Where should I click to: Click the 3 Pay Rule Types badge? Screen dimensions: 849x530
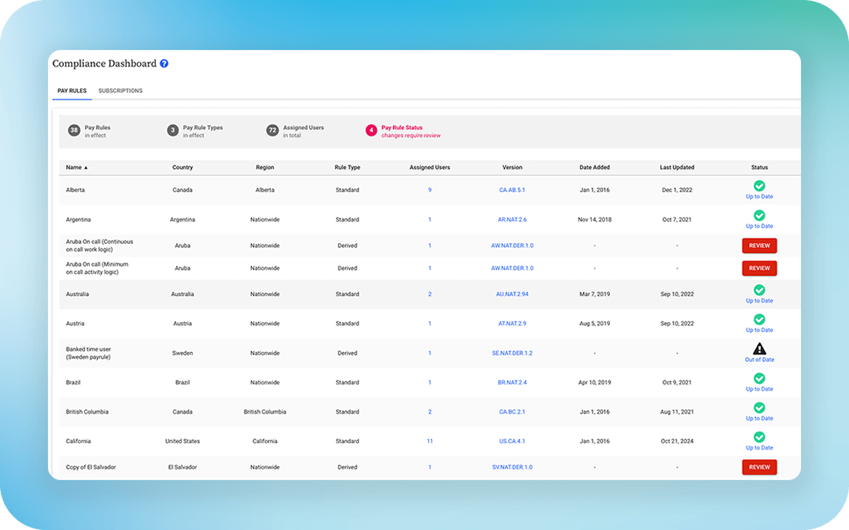[173, 131]
